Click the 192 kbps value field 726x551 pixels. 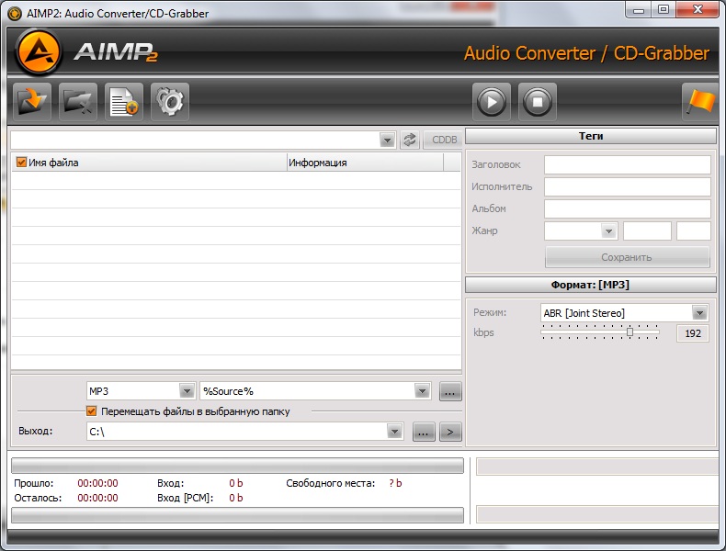click(693, 333)
